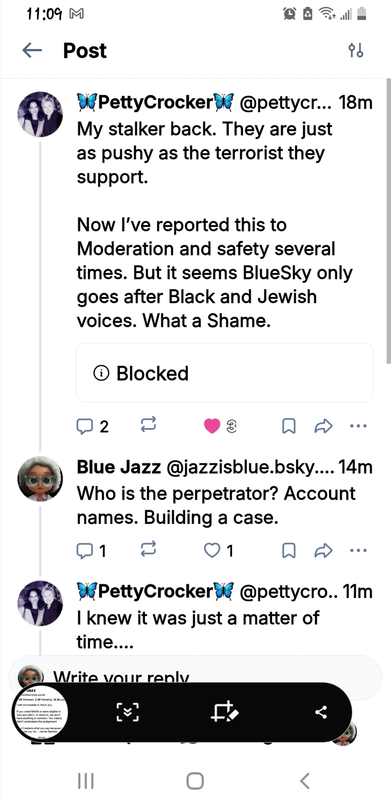This screenshot has height=806, width=391.
Task: Bookmark Blue Jazz's reply
Action: (x=289, y=550)
